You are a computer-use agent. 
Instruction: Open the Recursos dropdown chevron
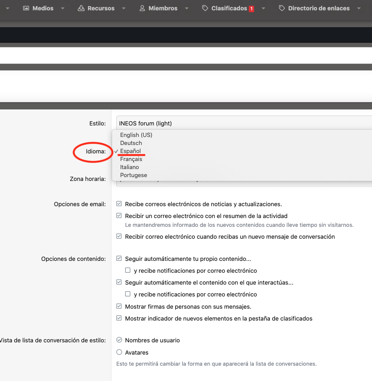(123, 8)
